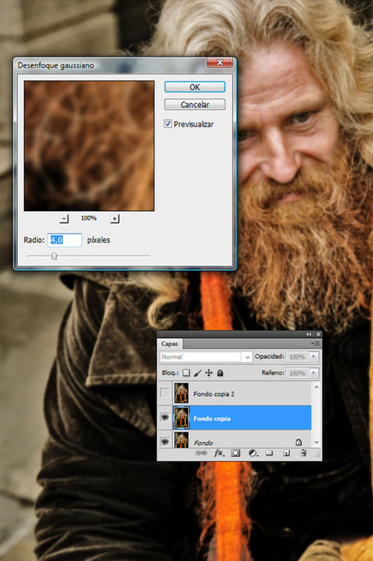Confirm the blur with OK
Image resolution: width=373 pixels, height=561 pixels.
pos(195,87)
